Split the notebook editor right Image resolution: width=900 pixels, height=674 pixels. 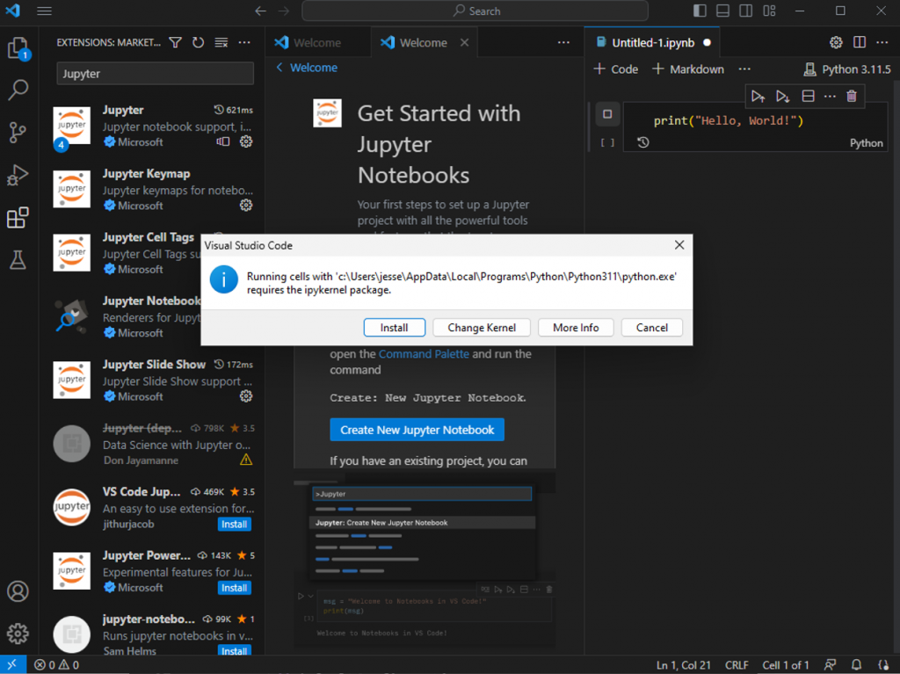tap(860, 42)
